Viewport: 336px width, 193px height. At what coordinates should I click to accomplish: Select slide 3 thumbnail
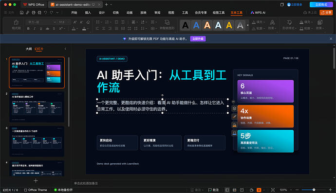(x=37, y=141)
